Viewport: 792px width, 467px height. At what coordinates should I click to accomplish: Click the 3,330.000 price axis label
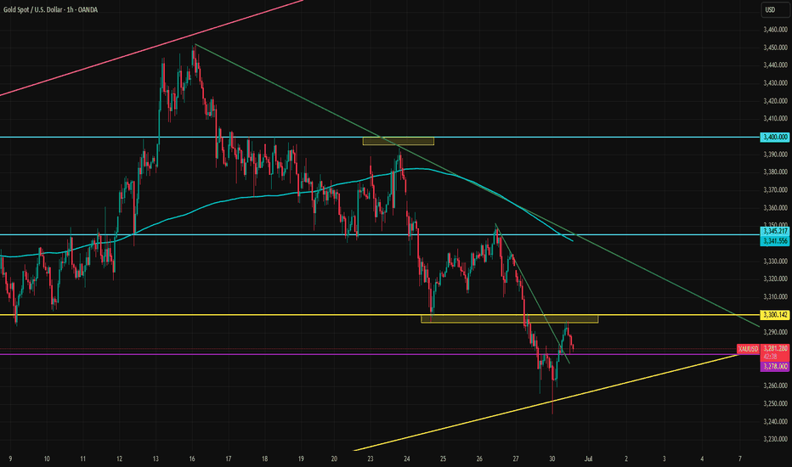point(775,261)
